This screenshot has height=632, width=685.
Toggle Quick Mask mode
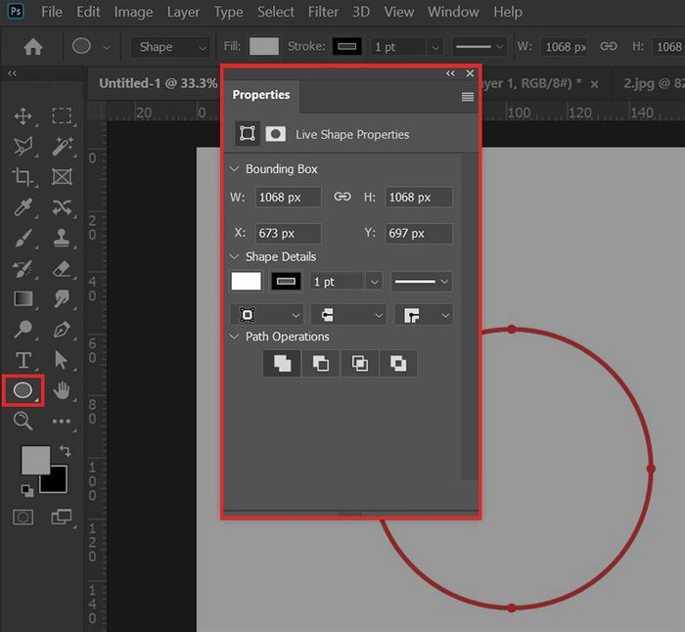click(23, 518)
